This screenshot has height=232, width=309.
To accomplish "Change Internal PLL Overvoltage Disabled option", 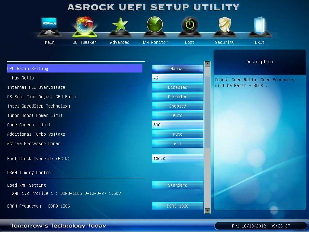I will coord(177,87).
